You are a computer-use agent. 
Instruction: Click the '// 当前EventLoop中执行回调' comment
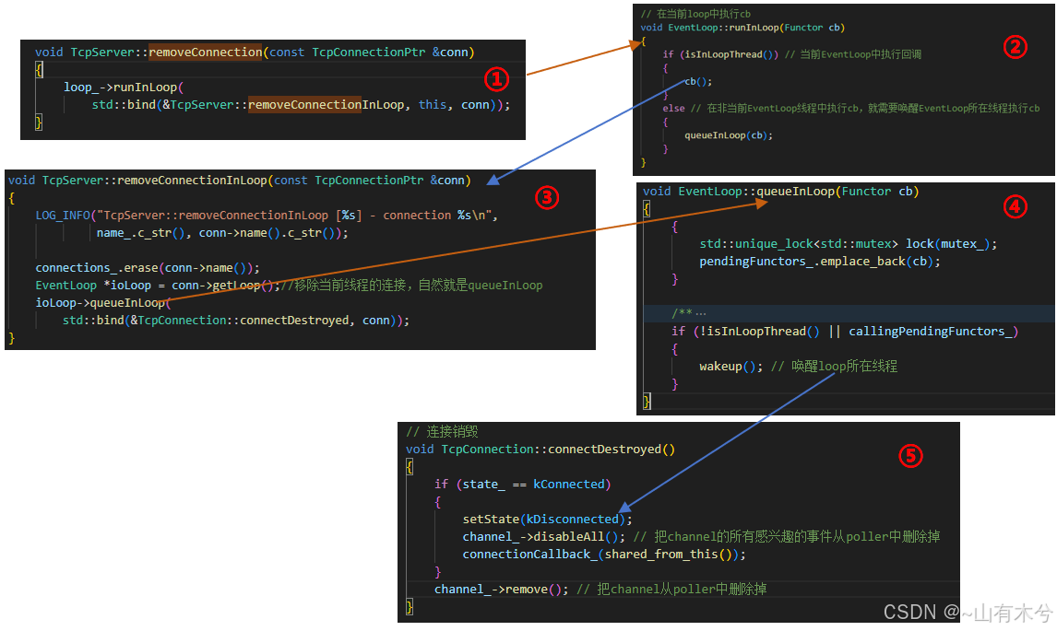coord(853,54)
